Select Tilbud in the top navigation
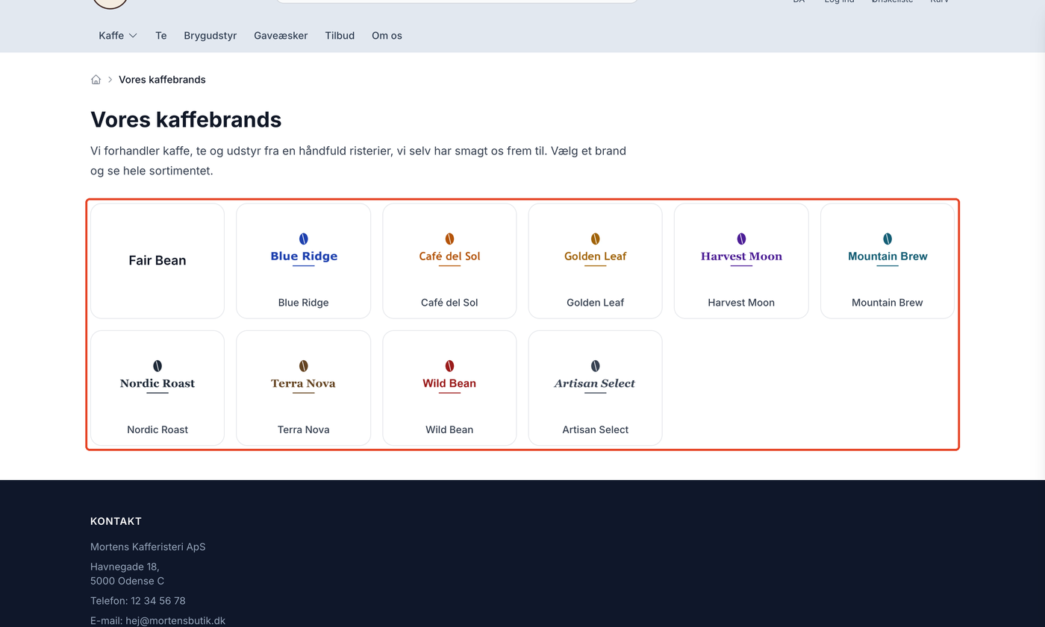The width and height of the screenshot is (1045, 627). click(x=340, y=36)
